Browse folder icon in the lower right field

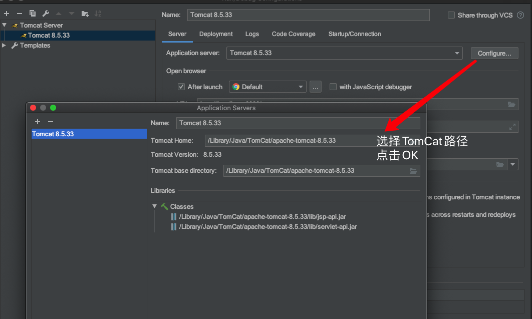click(x=500, y=165)
